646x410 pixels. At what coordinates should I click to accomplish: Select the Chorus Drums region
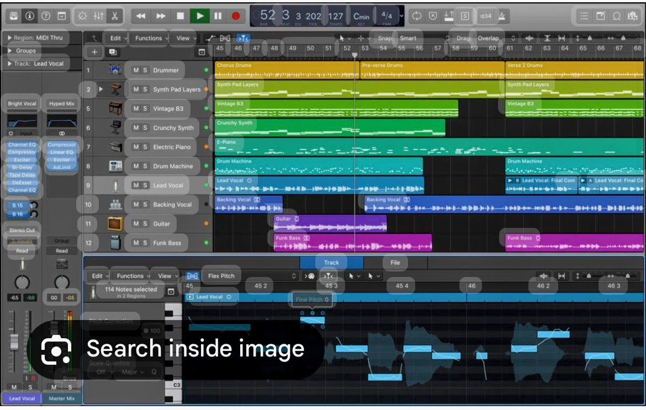[287, 71]
